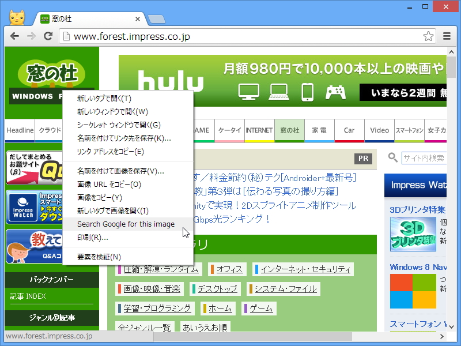Switch to the INTERNET navigation tab
Image resolution: width=461 pixels, height=346 pixels.
pos(259,130)
